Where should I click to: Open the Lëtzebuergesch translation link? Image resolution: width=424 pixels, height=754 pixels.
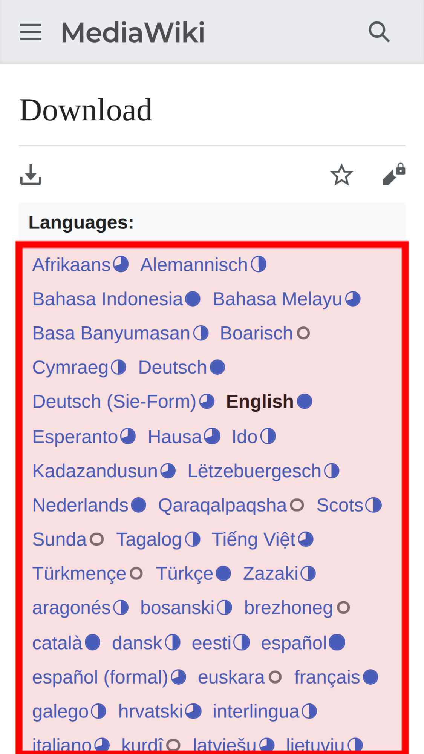click(254, 471)
